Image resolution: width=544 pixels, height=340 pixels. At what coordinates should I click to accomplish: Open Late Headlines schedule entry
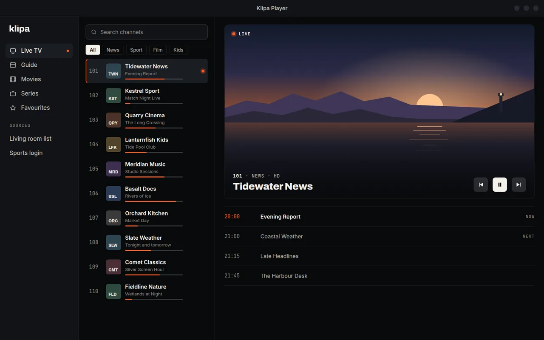(x=379, y=256)
